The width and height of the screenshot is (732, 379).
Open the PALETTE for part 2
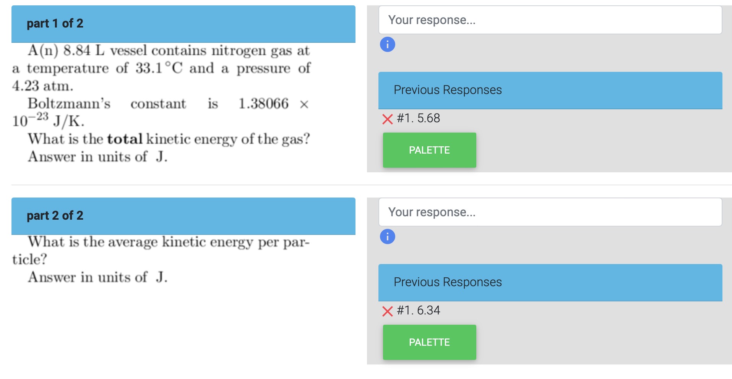click(x=429, y=342)
